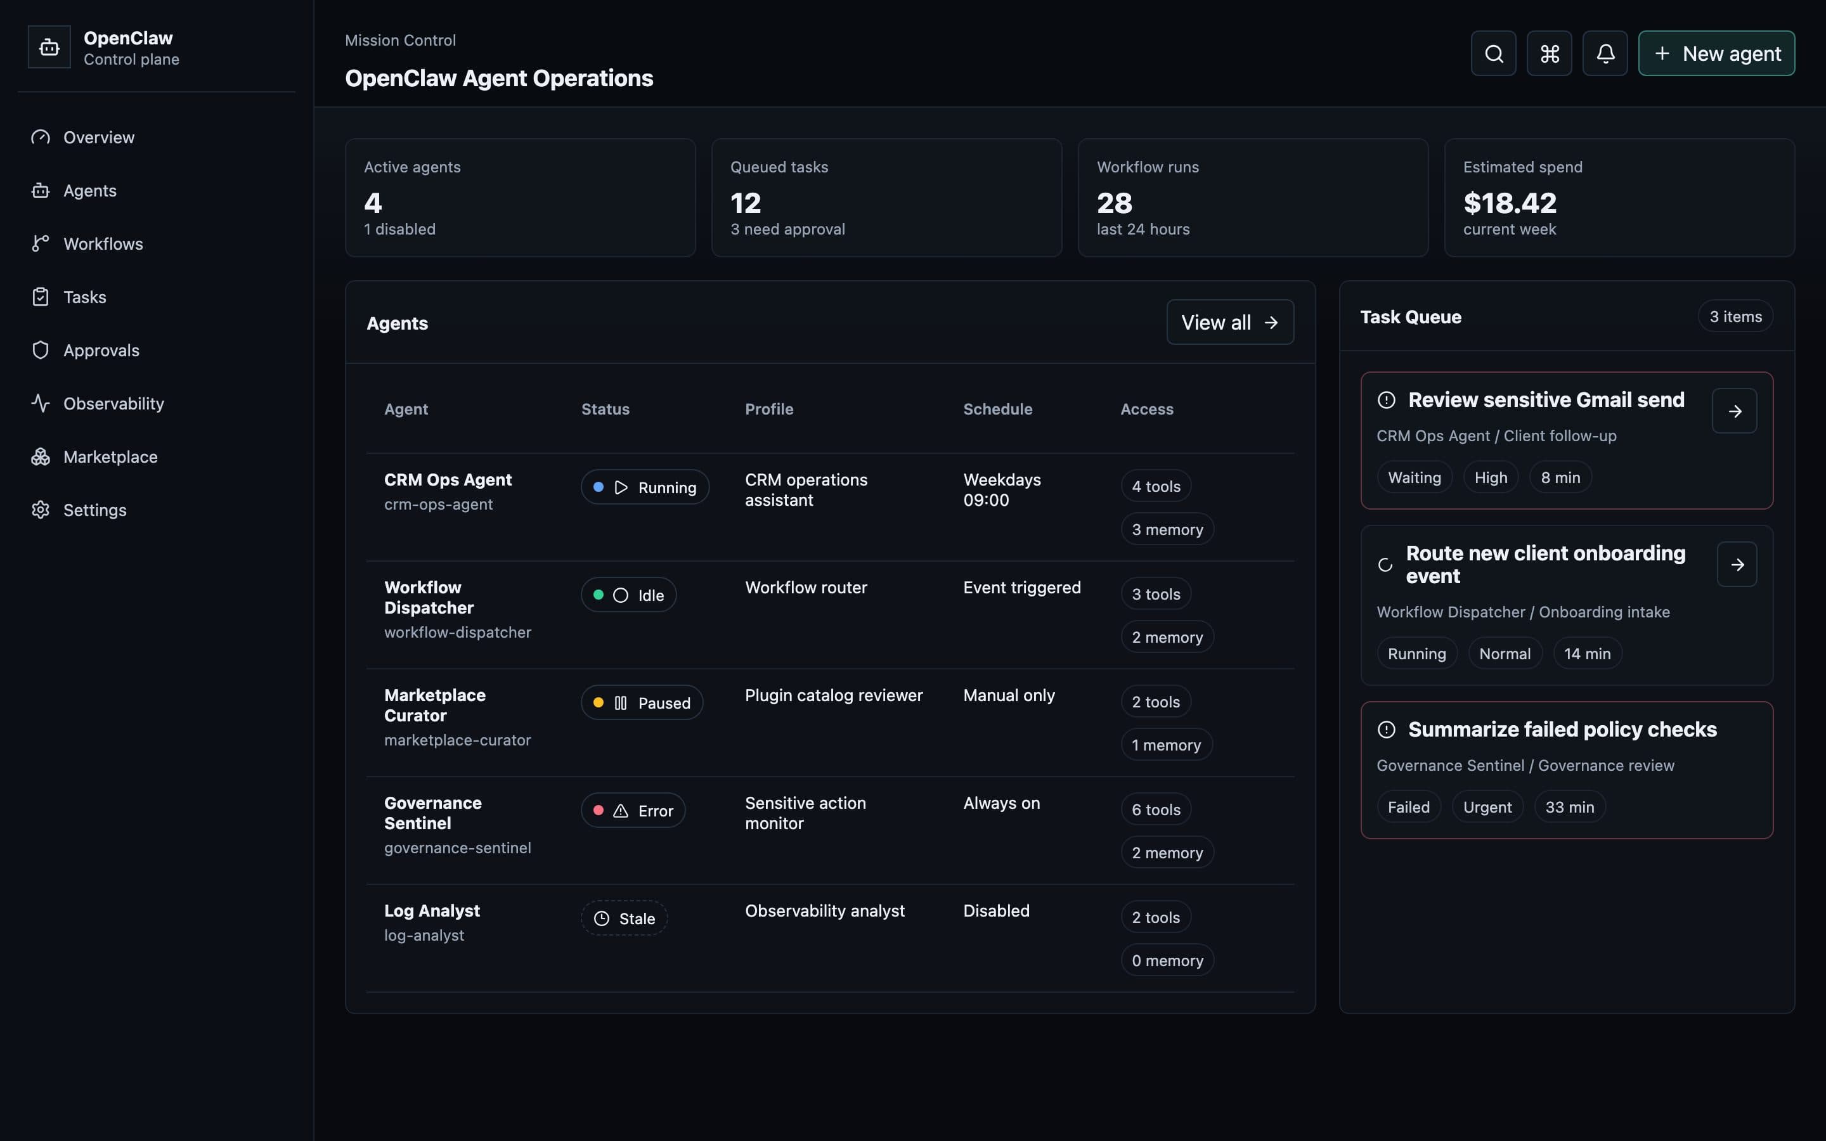Click spinner icon beside Route new client onboarding
Screen dimensions: 1826x1141
(x=1385, y=564)
